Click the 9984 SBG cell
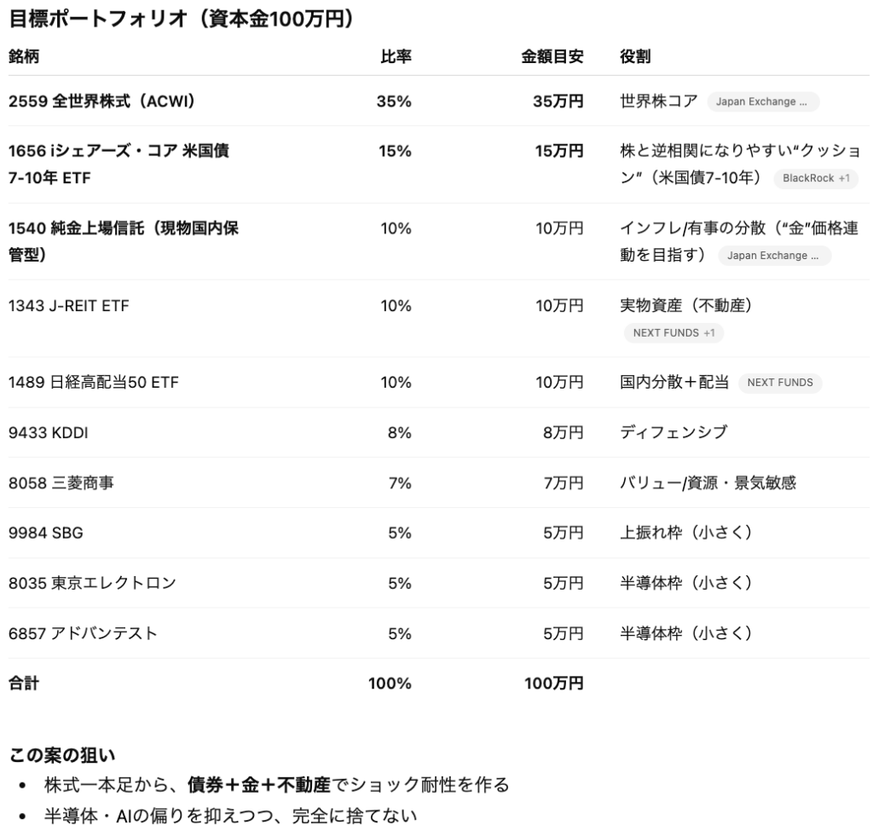The width and height of the screenshot is (873, 831). click(46, 534)
